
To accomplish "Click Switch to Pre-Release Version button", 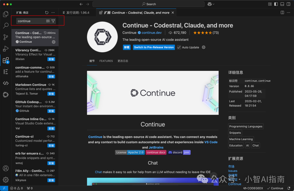I will click(x=154, y=47).
